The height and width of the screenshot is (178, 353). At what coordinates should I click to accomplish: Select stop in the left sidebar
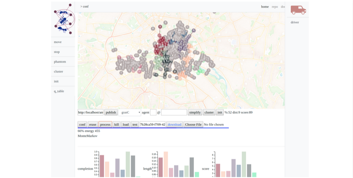coord(57,52)
